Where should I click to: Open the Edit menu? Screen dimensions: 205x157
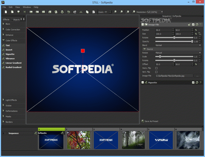tap(11, 7)
